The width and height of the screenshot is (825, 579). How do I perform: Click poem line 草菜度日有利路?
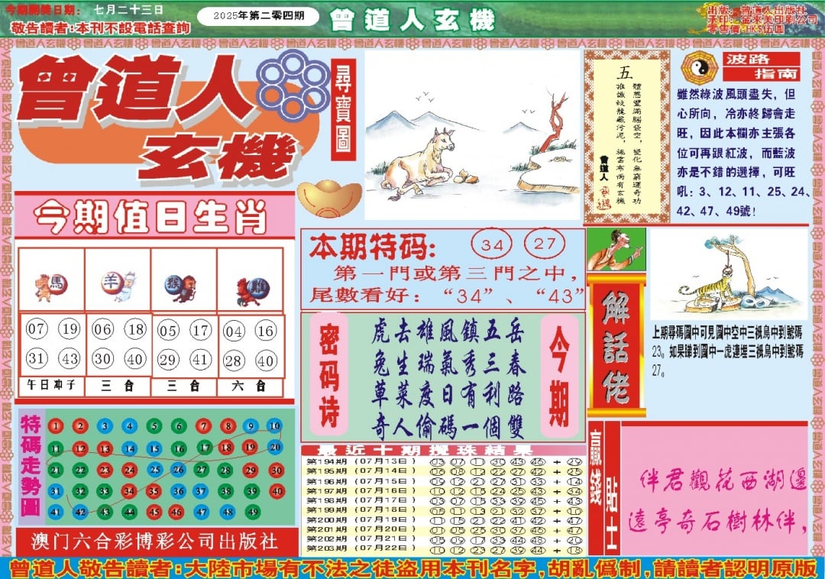click(448, 395)
